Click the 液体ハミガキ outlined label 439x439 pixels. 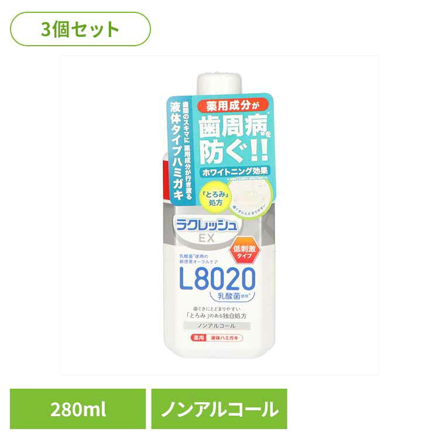pos(225,338)
